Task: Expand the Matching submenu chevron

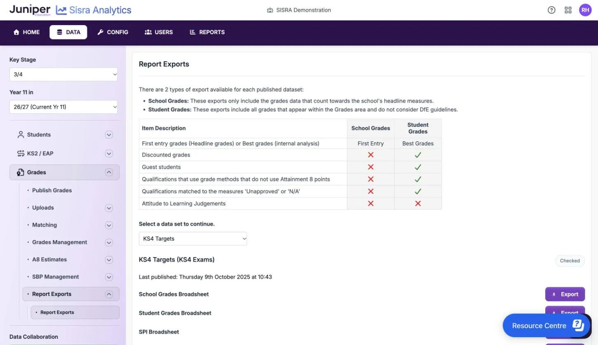Action: coord(109,225)
